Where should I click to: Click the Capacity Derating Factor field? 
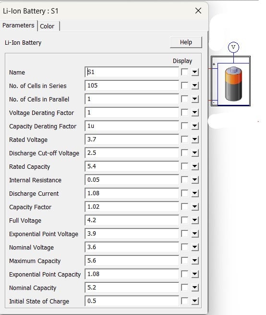click(x=132, y=126)
